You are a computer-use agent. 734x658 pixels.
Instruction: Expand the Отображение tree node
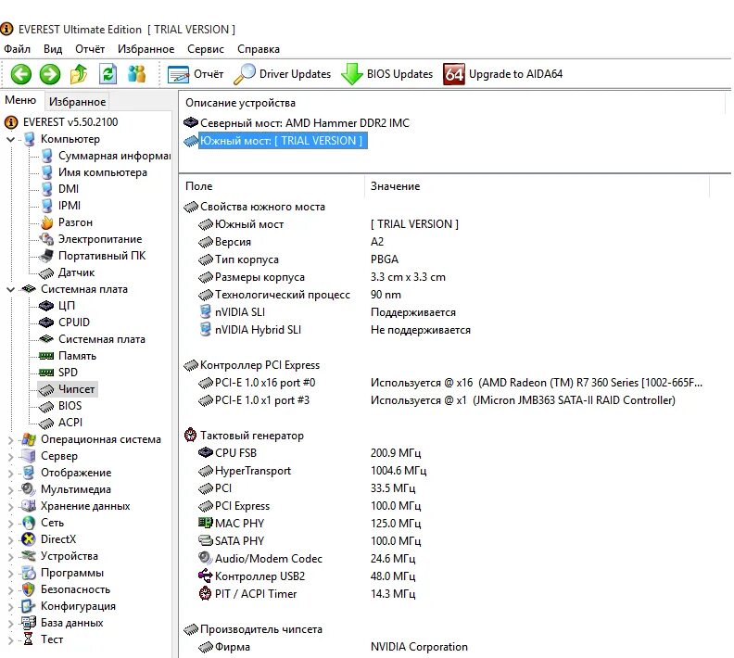[10, 474]
